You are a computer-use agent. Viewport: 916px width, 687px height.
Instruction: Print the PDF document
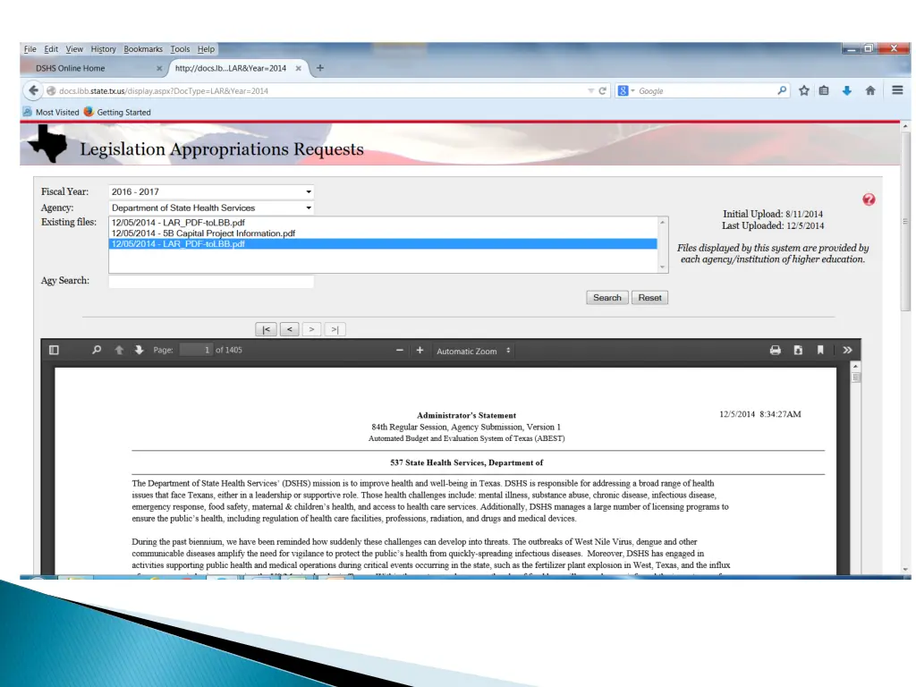(x=776, y=350)
